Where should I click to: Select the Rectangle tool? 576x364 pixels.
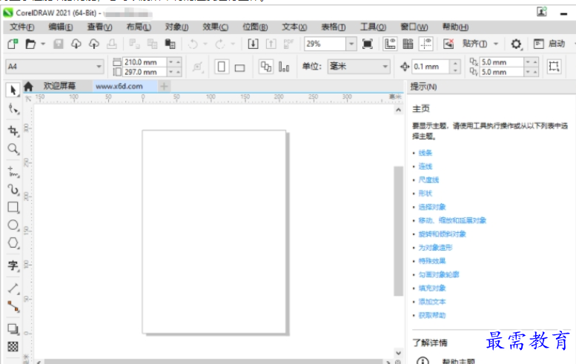(13, 207)
